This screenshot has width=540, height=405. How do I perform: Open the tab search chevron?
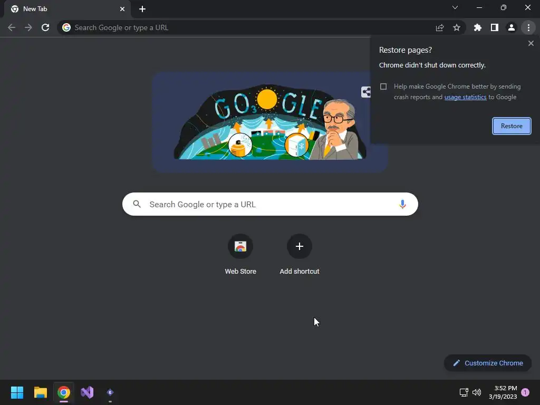coord(455,7)
